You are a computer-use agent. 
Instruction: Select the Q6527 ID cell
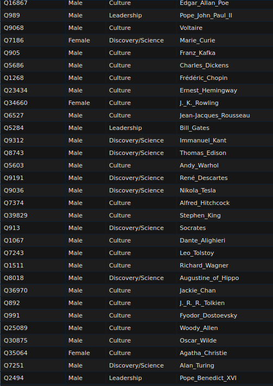33,115
